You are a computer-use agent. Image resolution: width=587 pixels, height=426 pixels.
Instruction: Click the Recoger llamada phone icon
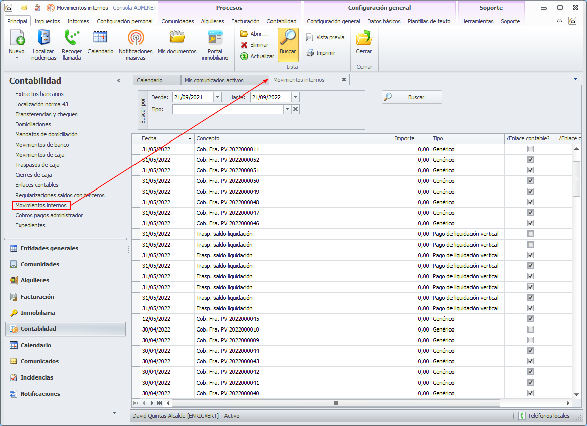tap(71, 38)
